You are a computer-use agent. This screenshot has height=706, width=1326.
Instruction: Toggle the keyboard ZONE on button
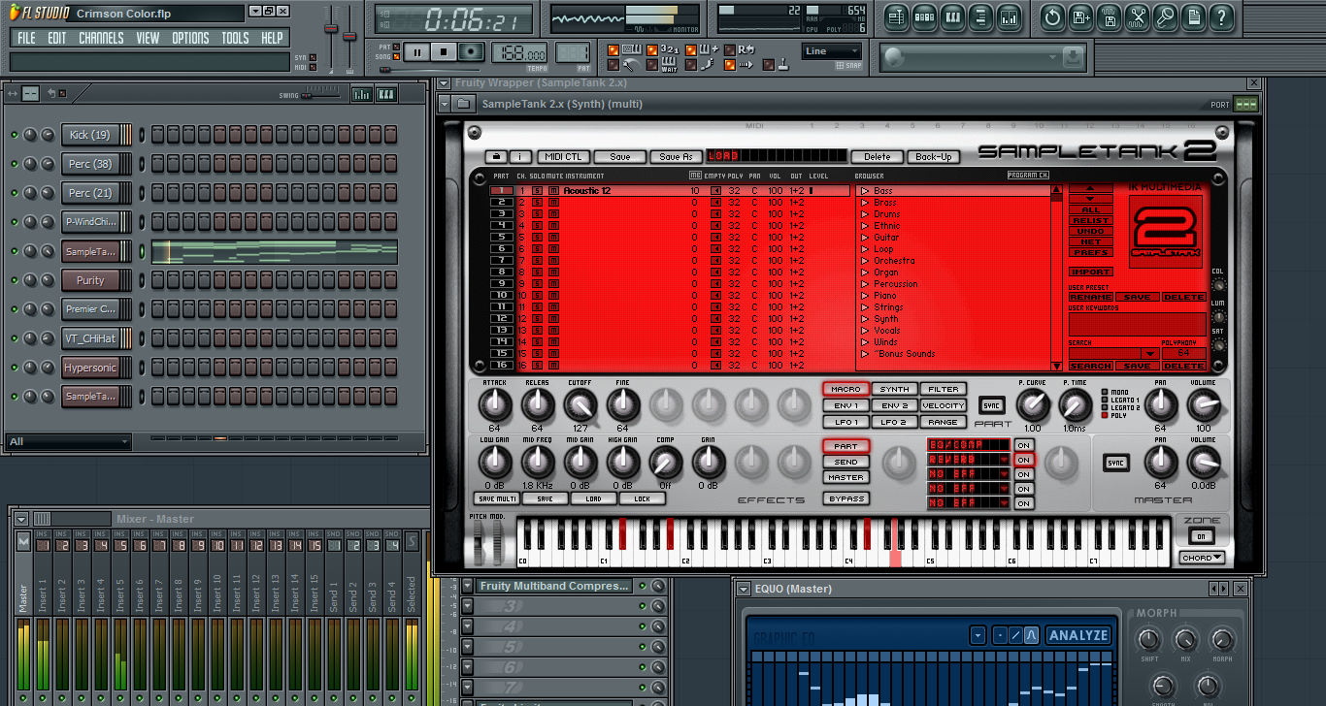(1201, 536)
